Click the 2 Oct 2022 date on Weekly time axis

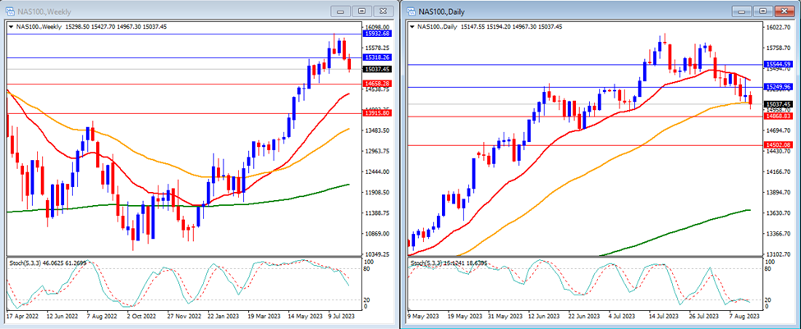click(142, 316)
